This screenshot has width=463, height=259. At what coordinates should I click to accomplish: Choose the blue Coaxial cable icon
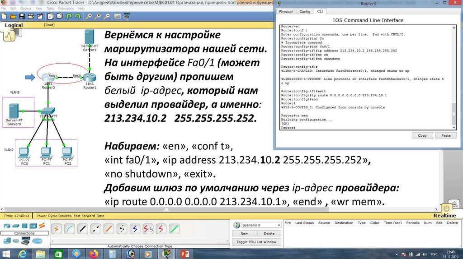[135, 229]
